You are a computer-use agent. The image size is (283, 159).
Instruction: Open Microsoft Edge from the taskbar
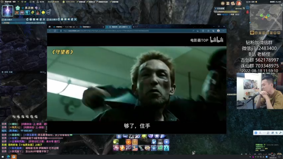(x=8, y=157)
